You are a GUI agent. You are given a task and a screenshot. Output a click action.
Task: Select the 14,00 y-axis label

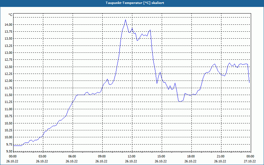tap(9, 24)
